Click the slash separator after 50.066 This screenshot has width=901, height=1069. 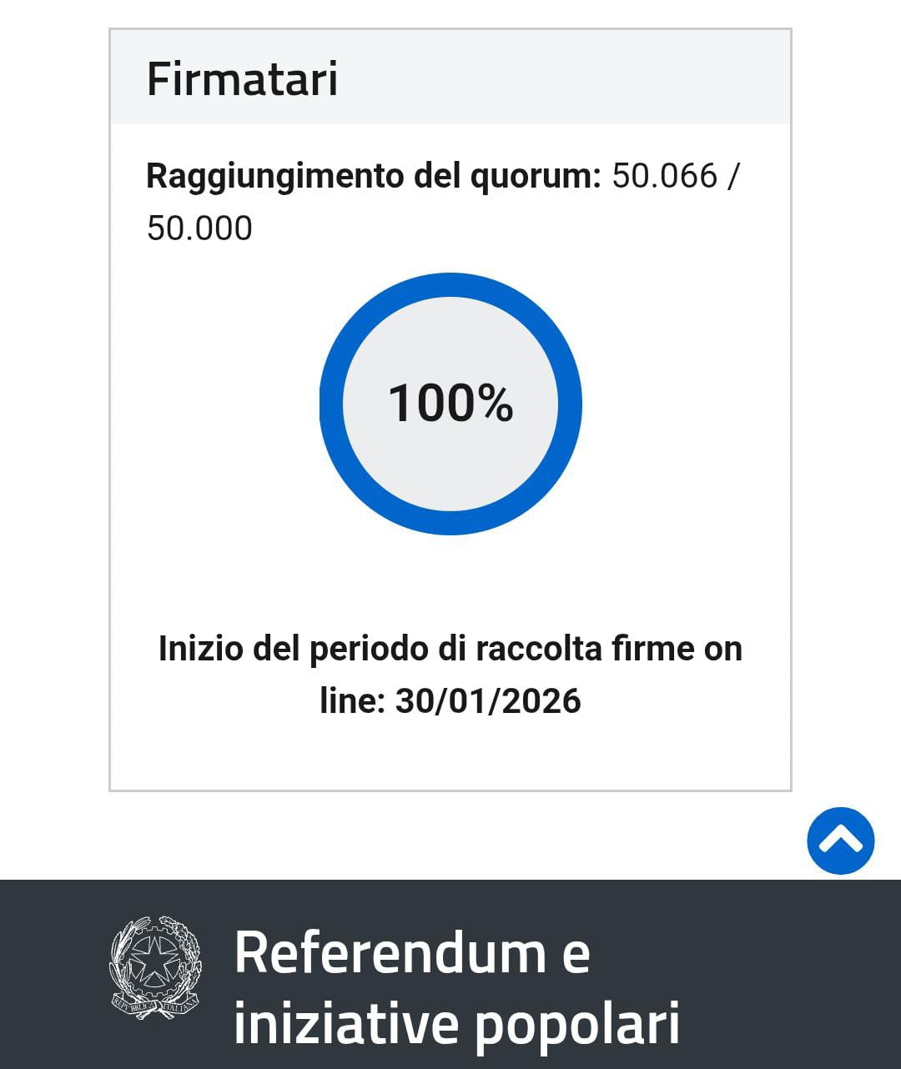tap(732, 176)
